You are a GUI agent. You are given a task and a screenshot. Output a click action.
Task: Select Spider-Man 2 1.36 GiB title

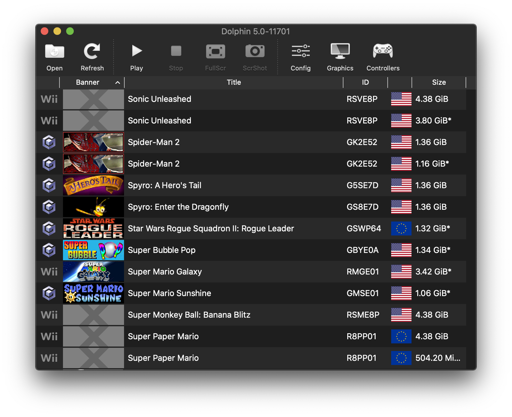(154, 142)
